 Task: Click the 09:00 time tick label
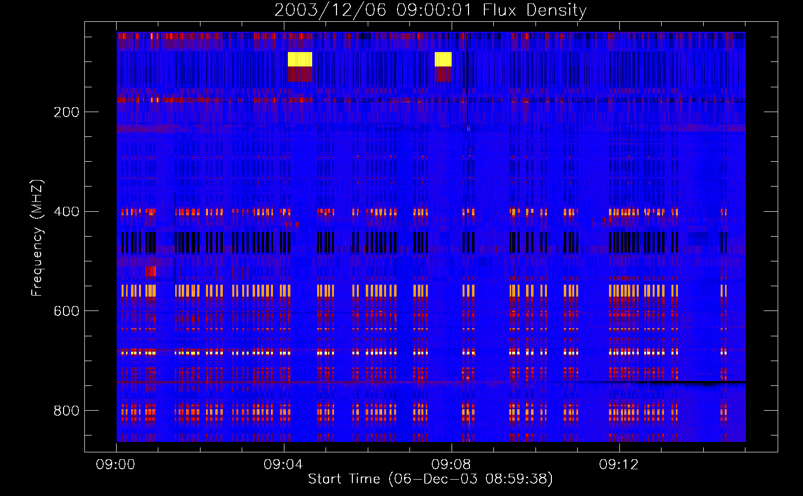[116, 465]
